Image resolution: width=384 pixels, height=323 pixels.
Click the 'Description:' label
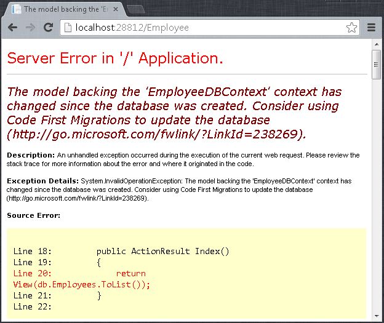pyautogui.click(x=31, y=155)
